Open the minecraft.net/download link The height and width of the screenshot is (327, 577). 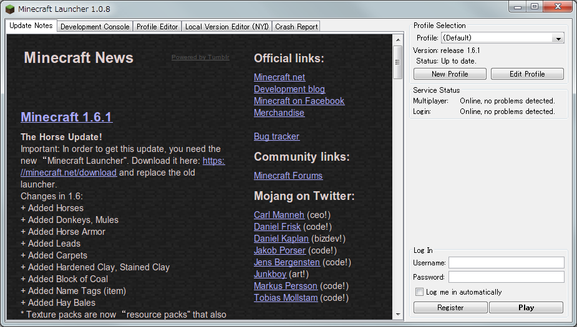tap(69, 173)
